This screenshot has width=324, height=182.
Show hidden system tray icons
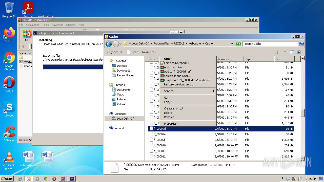click(282, 179)
